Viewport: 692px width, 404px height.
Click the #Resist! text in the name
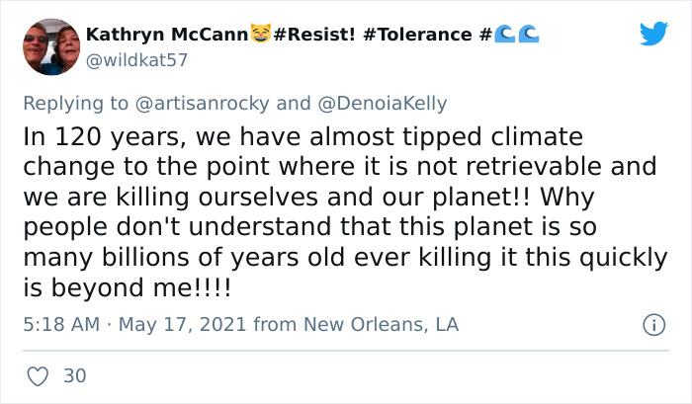pyautogui.click(x=315, y=35)
